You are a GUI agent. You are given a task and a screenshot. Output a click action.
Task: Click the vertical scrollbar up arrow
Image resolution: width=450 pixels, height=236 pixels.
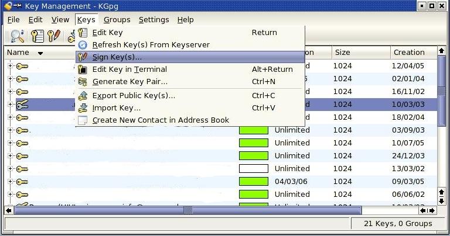[441, 51]
